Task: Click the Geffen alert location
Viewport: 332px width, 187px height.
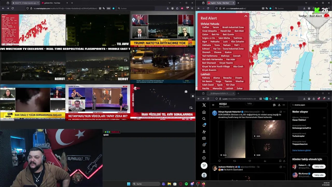Action: coord(206,27)
